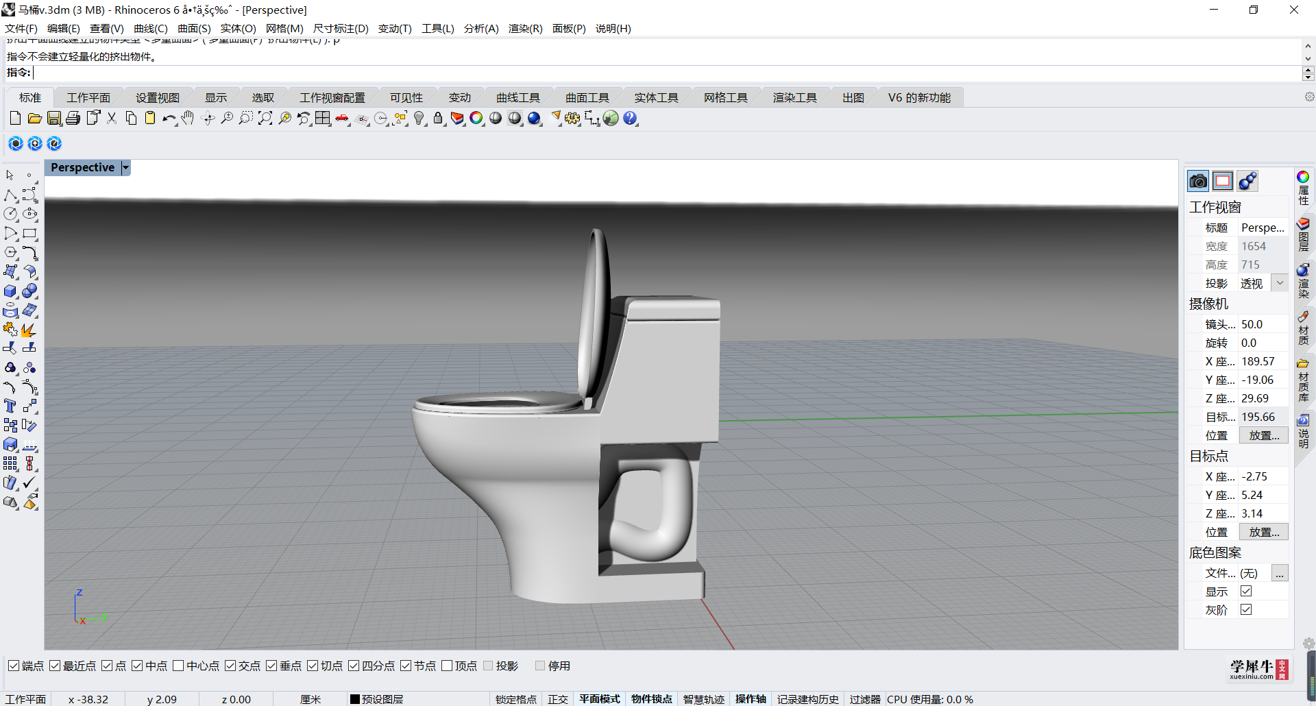Click the padlock Lock icon

438,119
